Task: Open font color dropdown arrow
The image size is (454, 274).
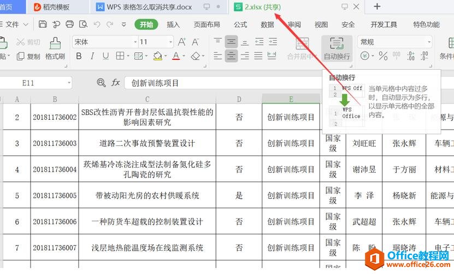Action: [x=184, y=56]
